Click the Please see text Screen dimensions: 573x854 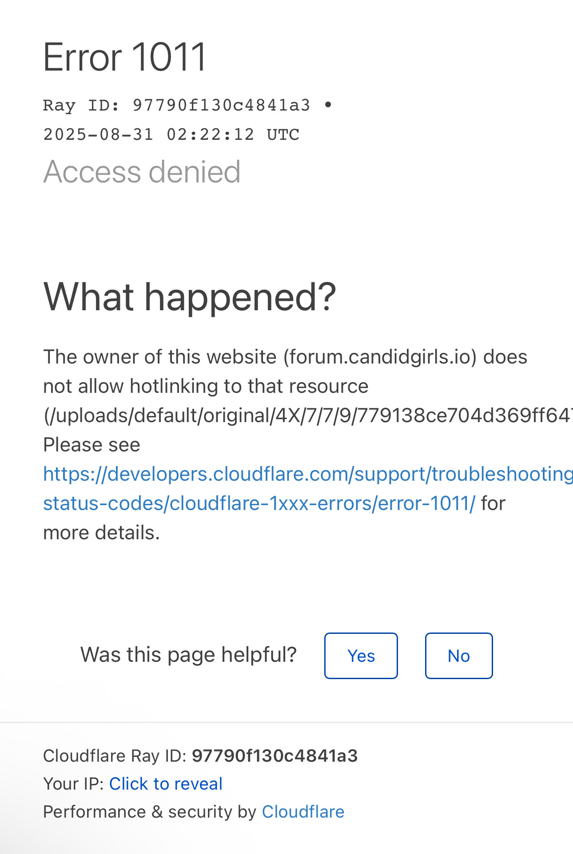tap(92, 445)
